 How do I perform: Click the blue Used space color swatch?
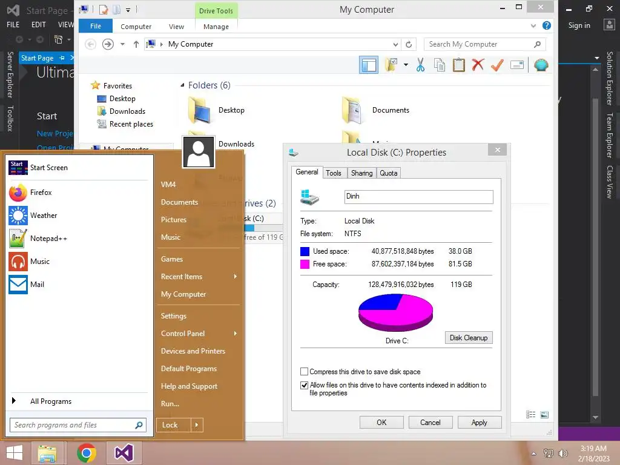305,251
